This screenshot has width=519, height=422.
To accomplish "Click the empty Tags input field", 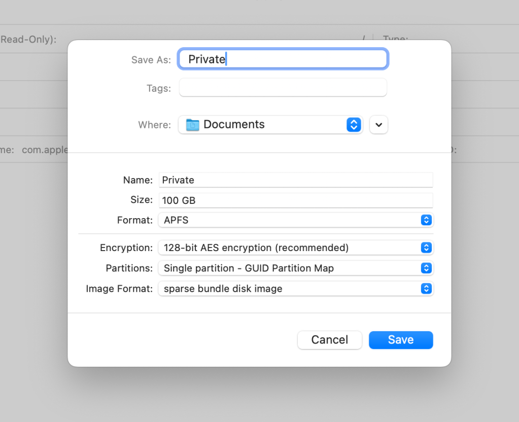I will click(x=283, y=88).
